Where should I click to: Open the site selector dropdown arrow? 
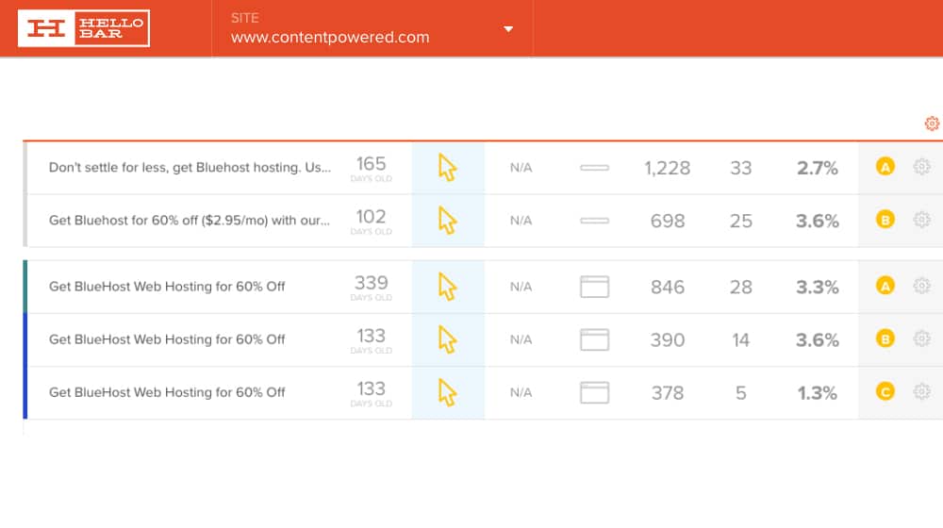[x=508, y=29]
